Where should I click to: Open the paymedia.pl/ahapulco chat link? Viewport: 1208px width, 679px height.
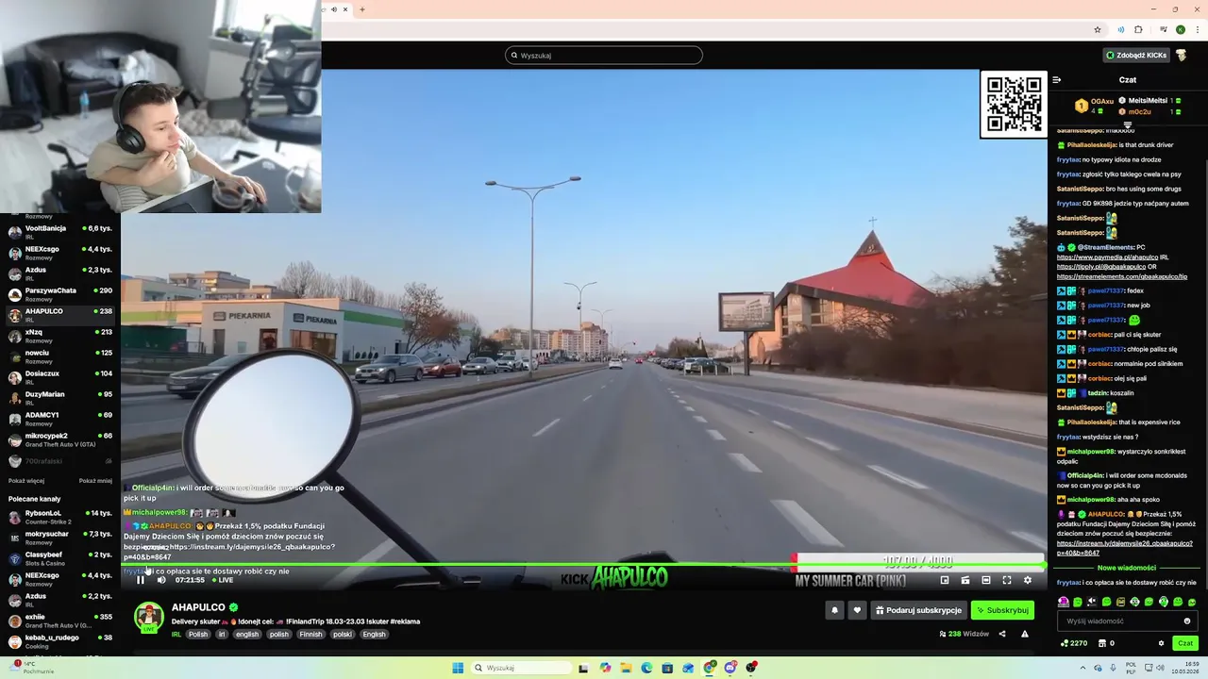click(1107, 257)
